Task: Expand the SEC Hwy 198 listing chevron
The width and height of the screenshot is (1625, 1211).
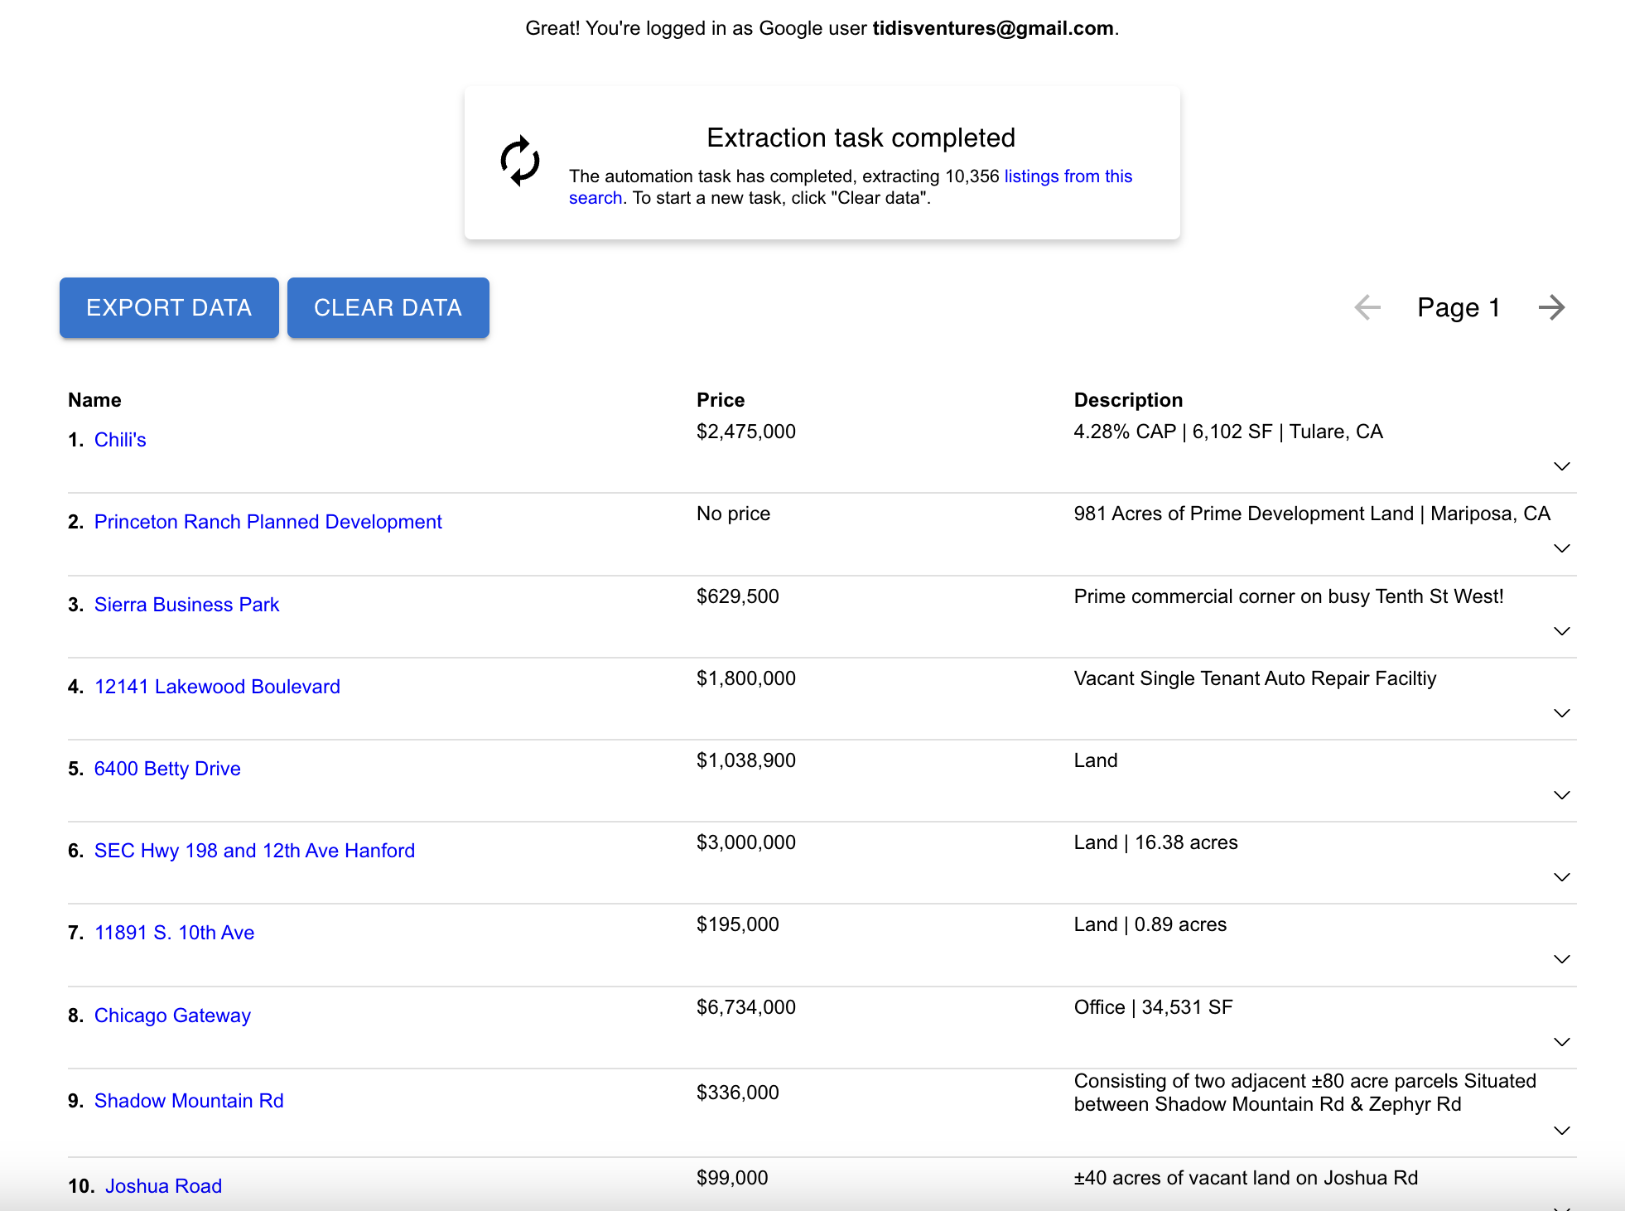Action: point(1561,877)
